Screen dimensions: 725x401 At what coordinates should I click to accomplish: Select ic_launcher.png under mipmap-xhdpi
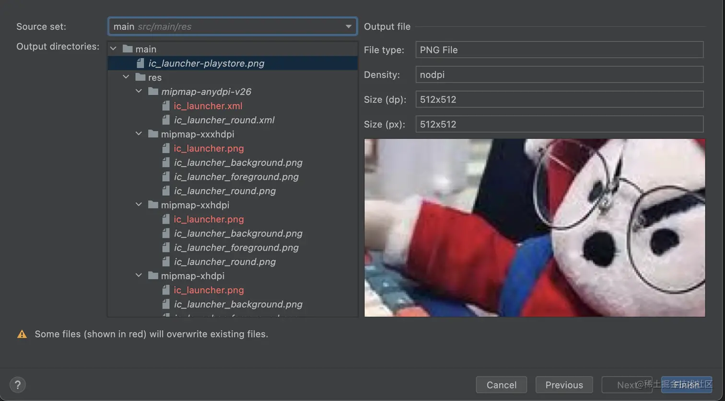(209, 290)
